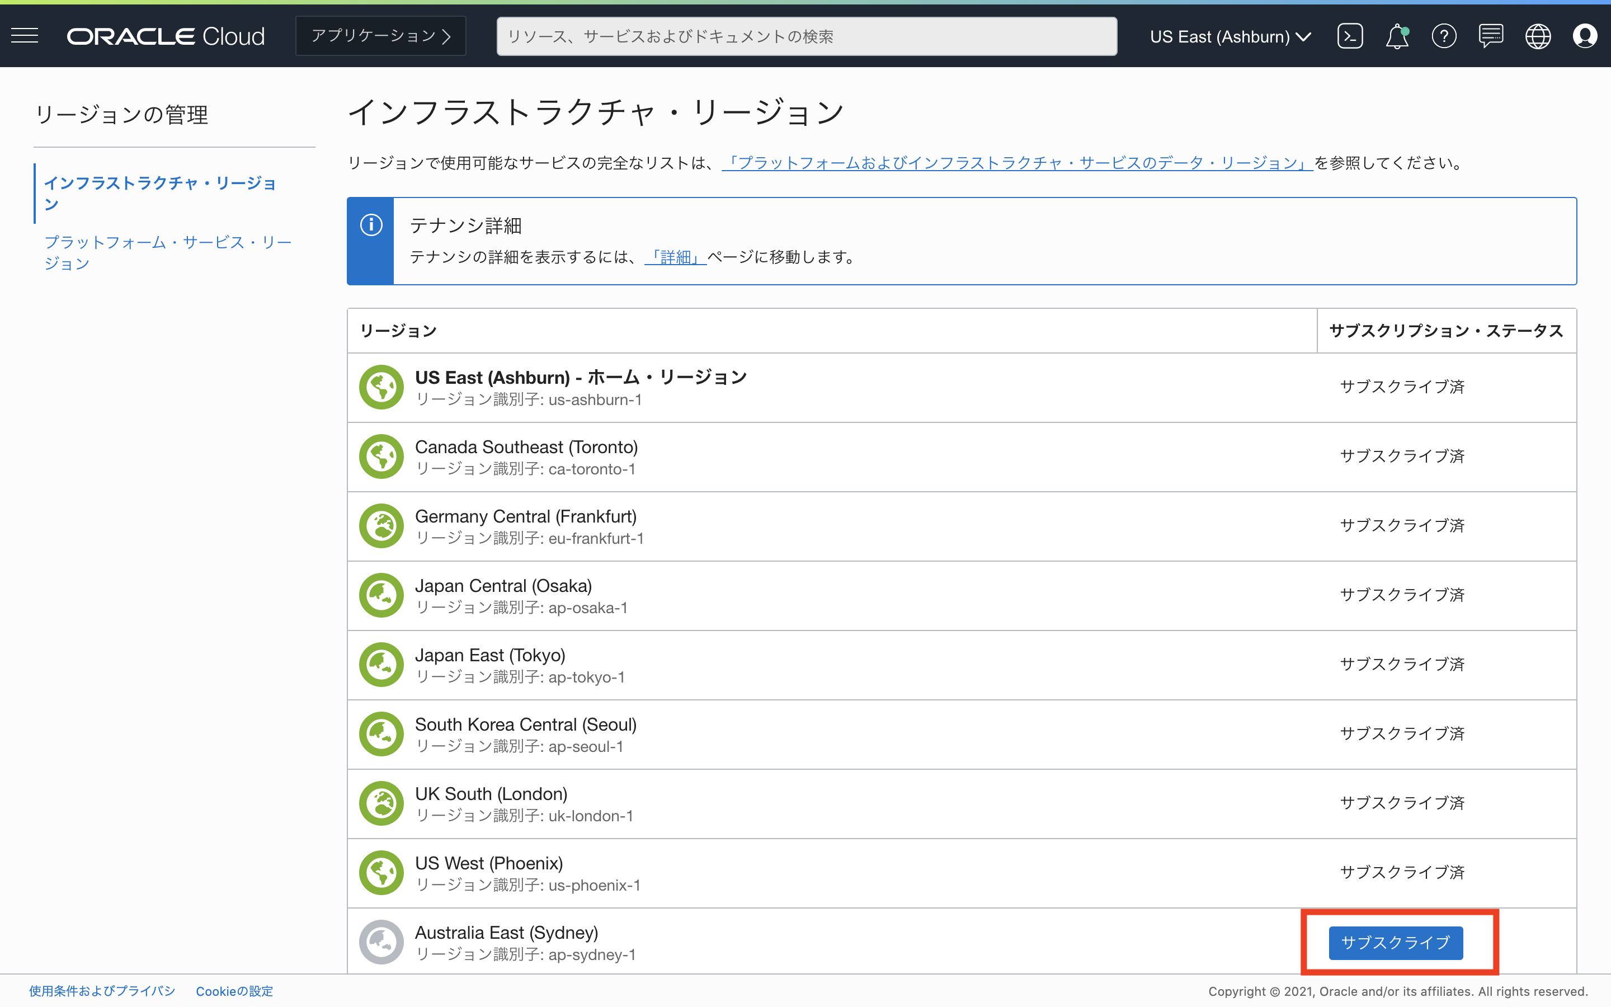
Task: Open the user profile avatar
Action: pos(1585,36)
